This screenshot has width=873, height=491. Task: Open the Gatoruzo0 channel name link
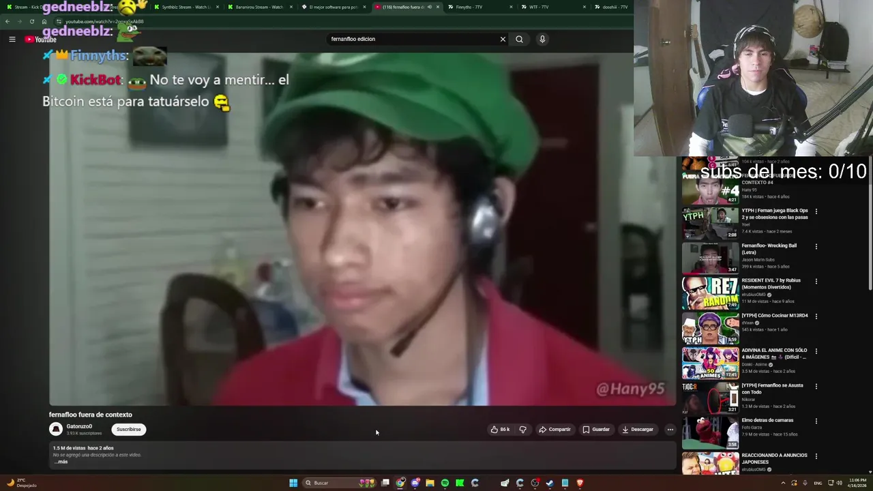click(79, 426)
